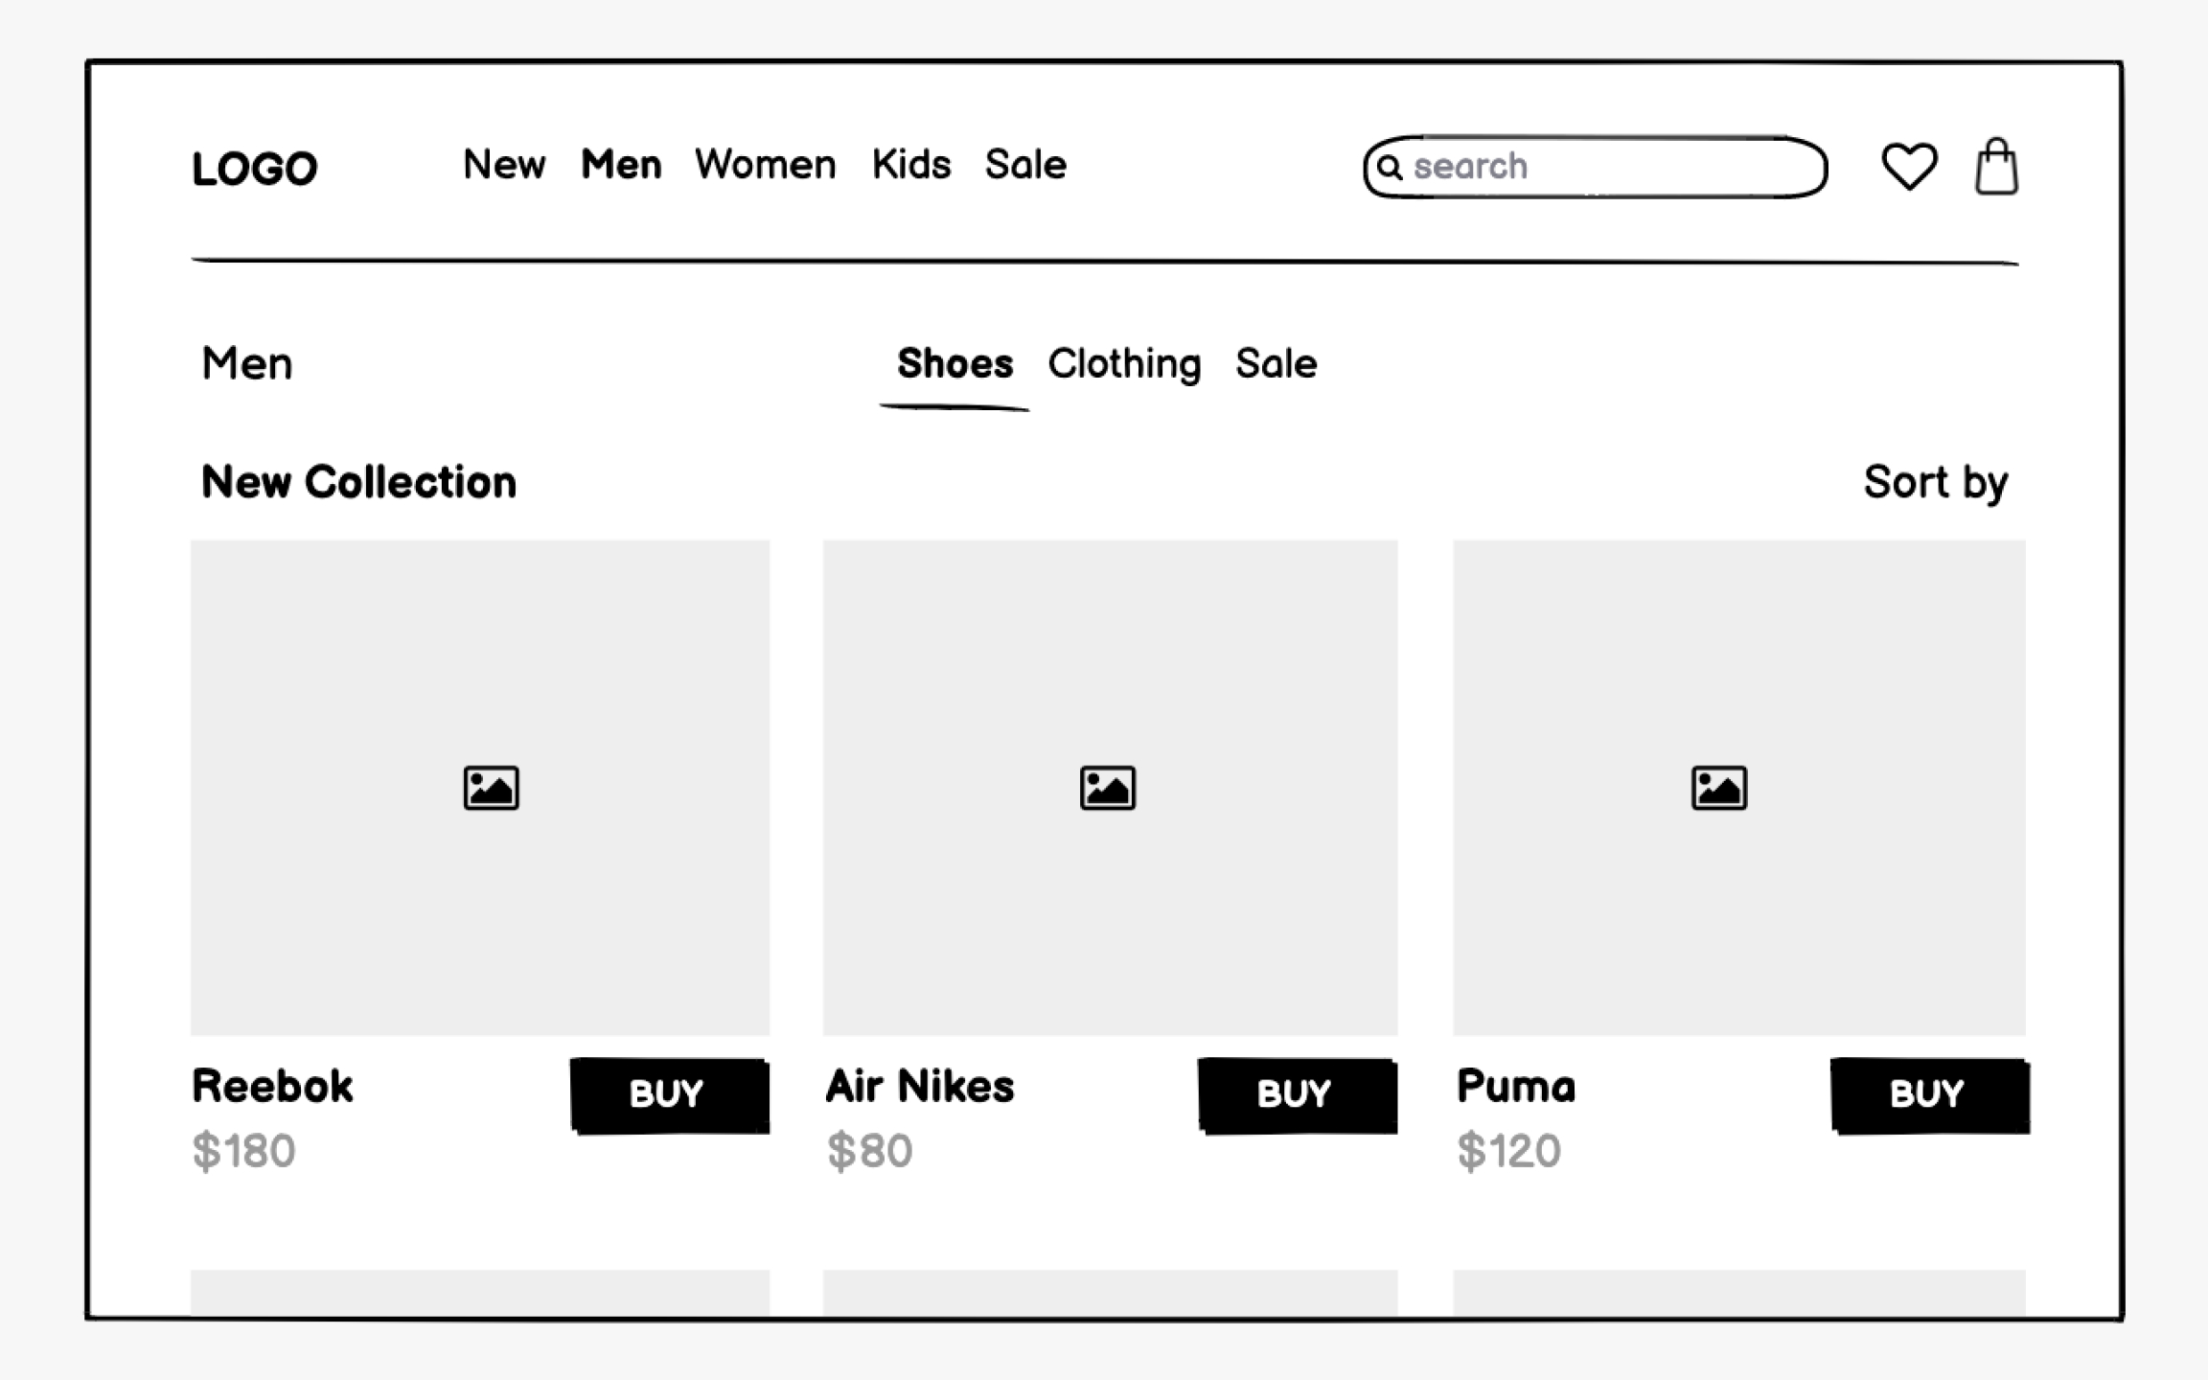Click BUY on the Reebok product
2208x1380 pixels.
coord(667,1094)
